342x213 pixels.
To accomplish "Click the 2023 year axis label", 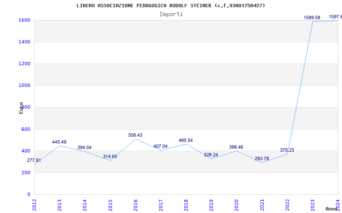I will [313, 204].
